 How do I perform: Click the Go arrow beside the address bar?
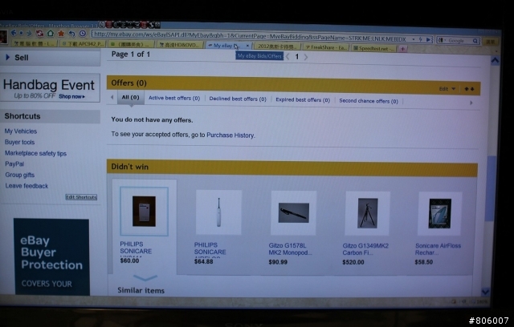[x=428, y=39]
